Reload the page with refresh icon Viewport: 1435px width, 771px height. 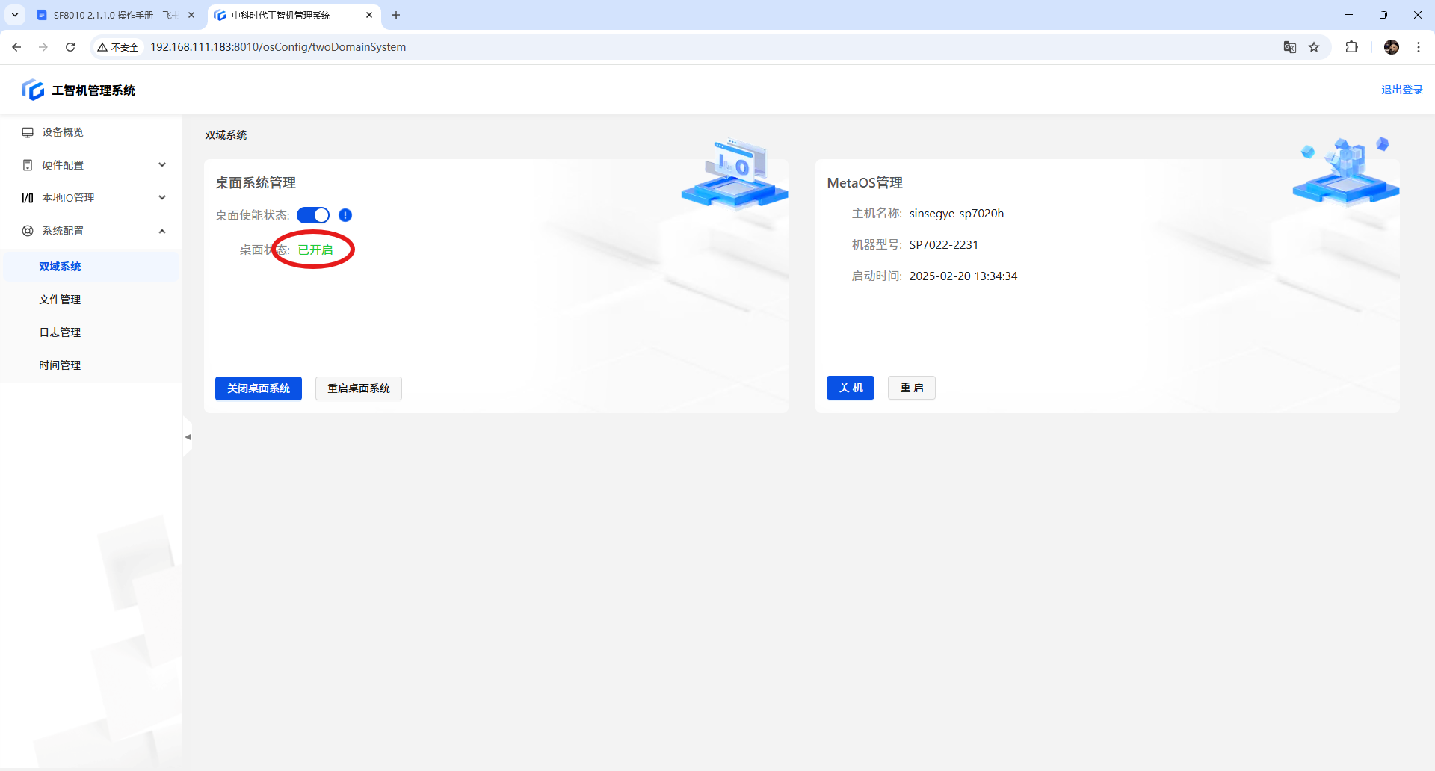[70, 47]
